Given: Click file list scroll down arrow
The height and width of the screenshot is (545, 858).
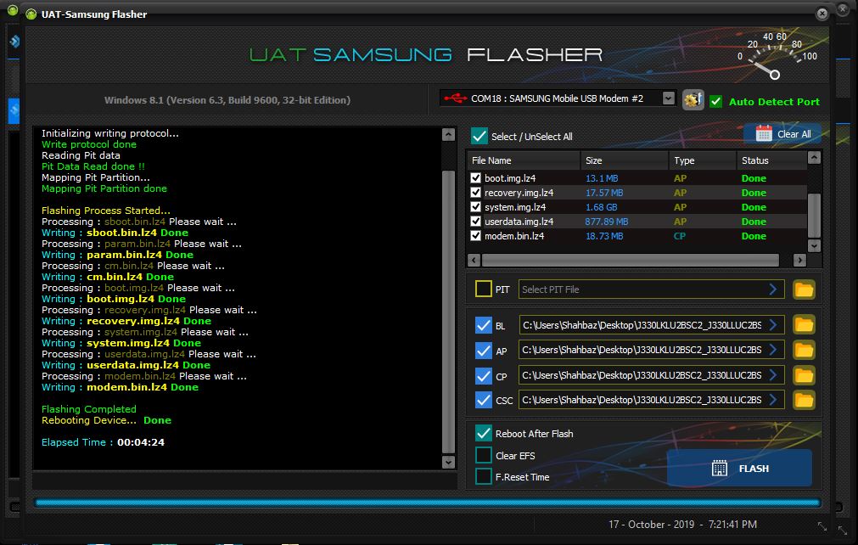Looking at the screenshot, I should tap(814, 245).
